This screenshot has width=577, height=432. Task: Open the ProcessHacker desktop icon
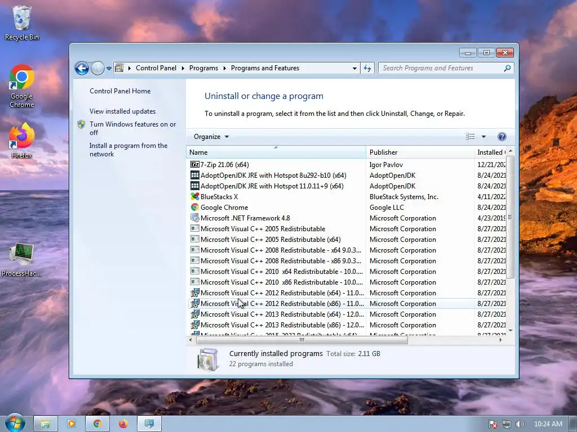tap(21, 260)
